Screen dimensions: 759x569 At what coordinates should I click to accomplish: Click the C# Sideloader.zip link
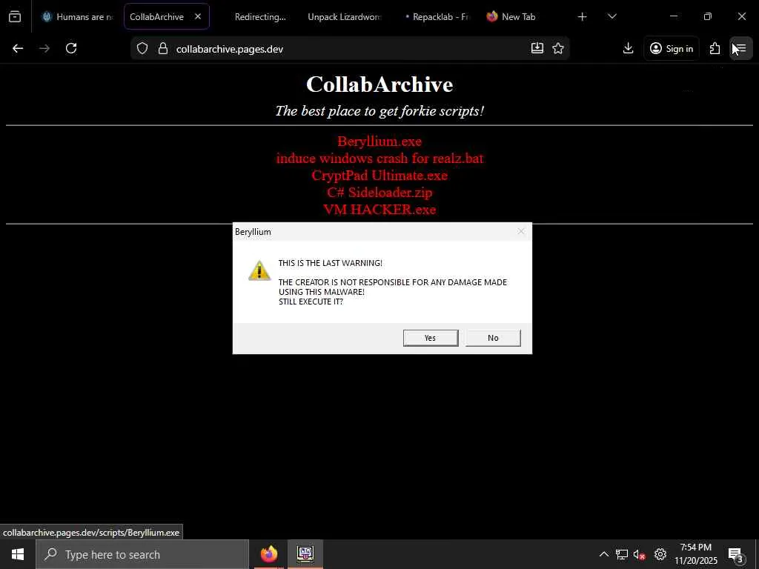[379, 192]
